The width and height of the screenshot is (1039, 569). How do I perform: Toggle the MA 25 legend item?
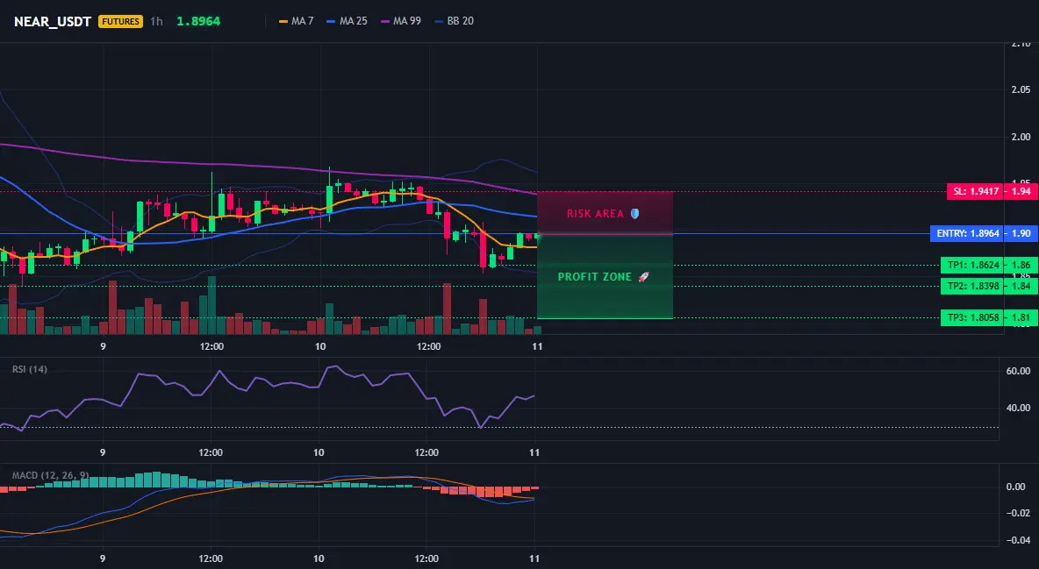point(347,21)
